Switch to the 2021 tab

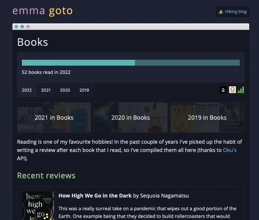(46, 90)
